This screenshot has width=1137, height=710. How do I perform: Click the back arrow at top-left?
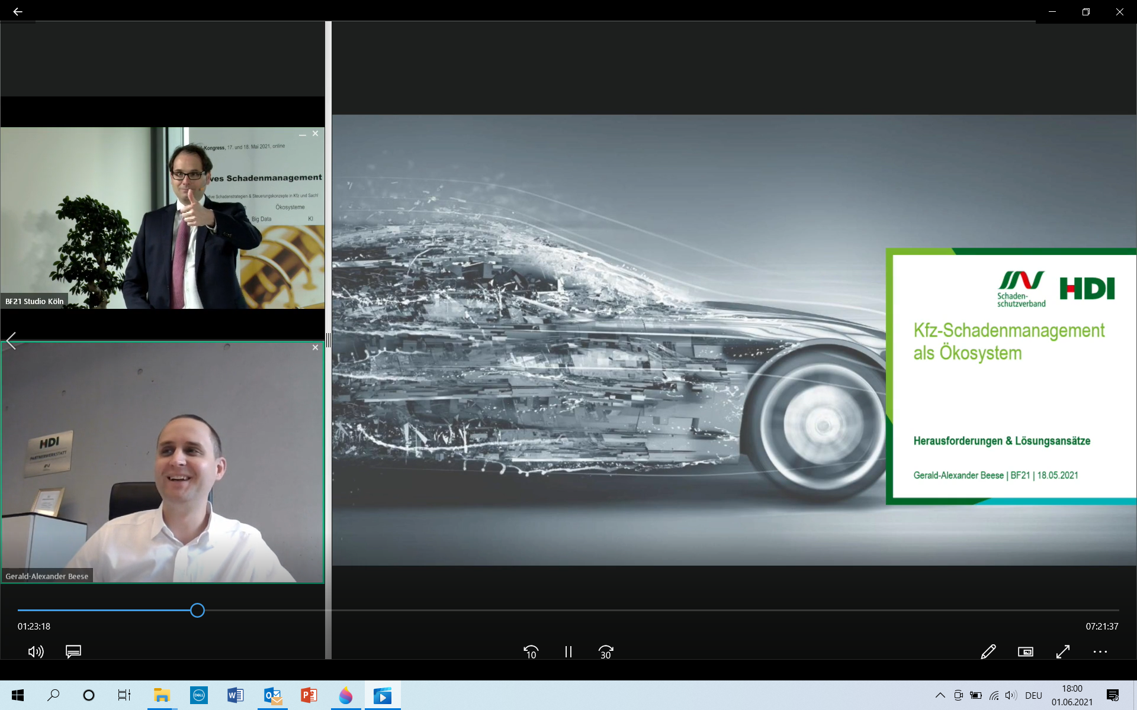[x=18, y=12]
